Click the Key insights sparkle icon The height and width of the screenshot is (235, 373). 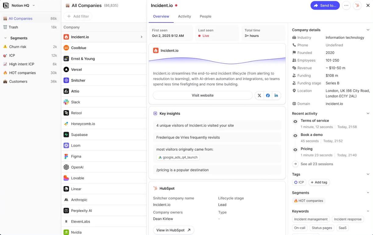[155, 113]
